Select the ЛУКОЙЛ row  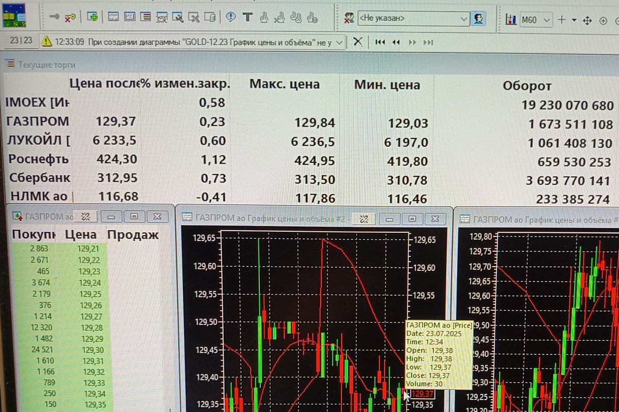(309, 142)
